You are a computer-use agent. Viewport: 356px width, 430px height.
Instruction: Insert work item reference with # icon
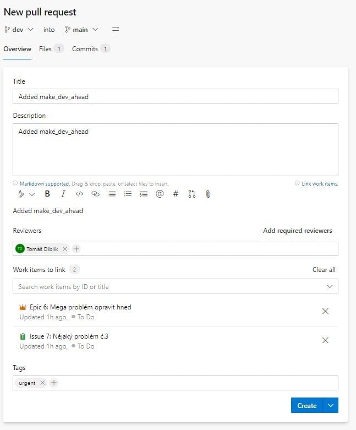click(x=176, y=194)
